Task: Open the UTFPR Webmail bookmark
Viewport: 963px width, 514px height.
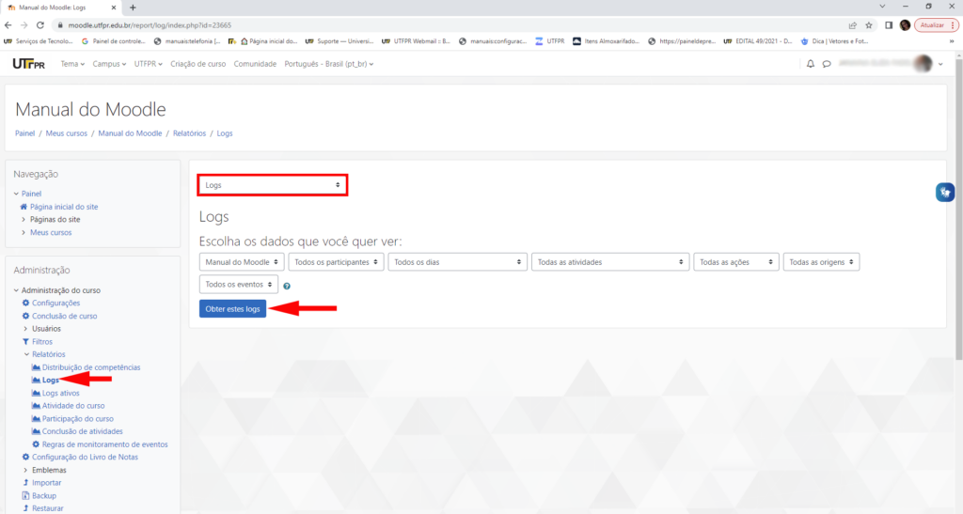Action: 416,41
